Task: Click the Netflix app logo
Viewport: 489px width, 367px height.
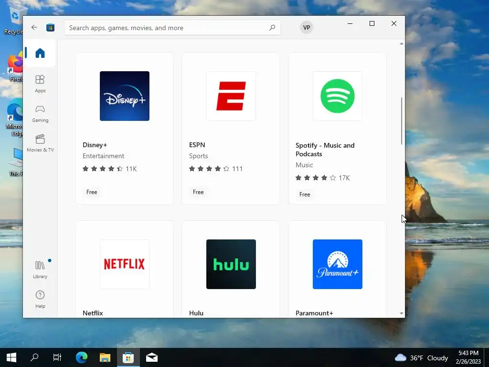Action: coord(125,264)
